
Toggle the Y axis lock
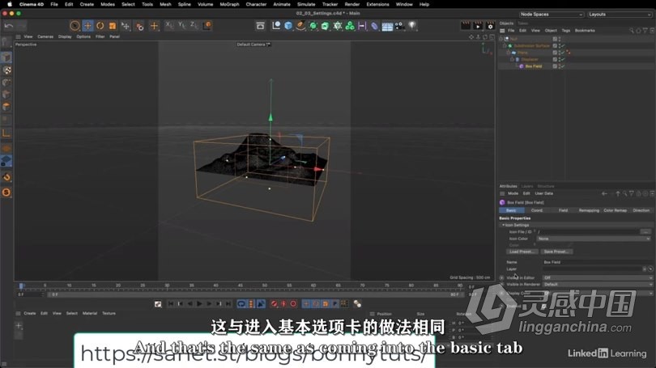181,25
